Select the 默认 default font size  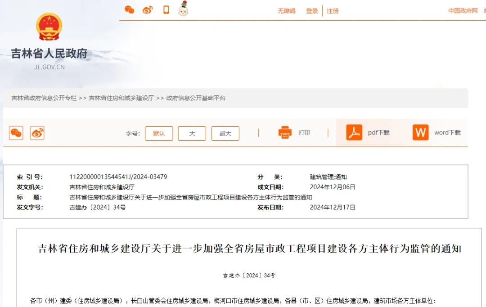coord(159,133)
